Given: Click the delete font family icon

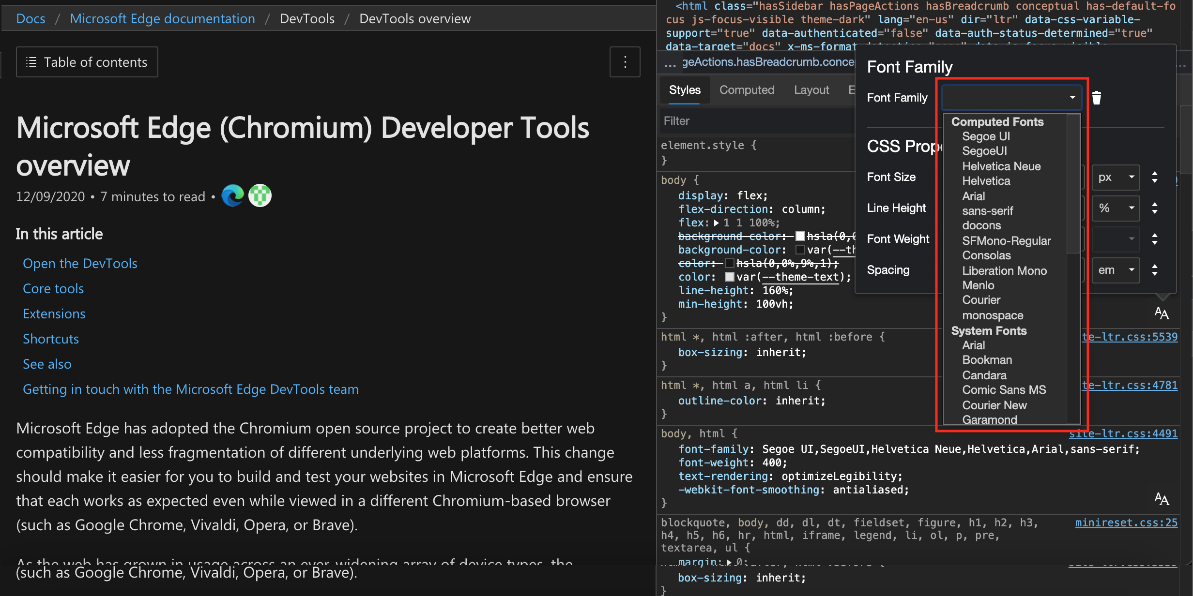Looking at the screenshot, I should tap(1096, 97).
